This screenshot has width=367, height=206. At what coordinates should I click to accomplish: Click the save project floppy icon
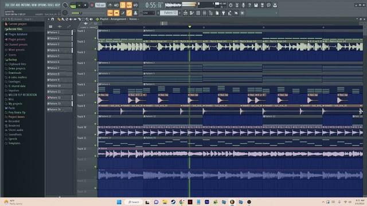pyautogui.click(x=256, y=5)
